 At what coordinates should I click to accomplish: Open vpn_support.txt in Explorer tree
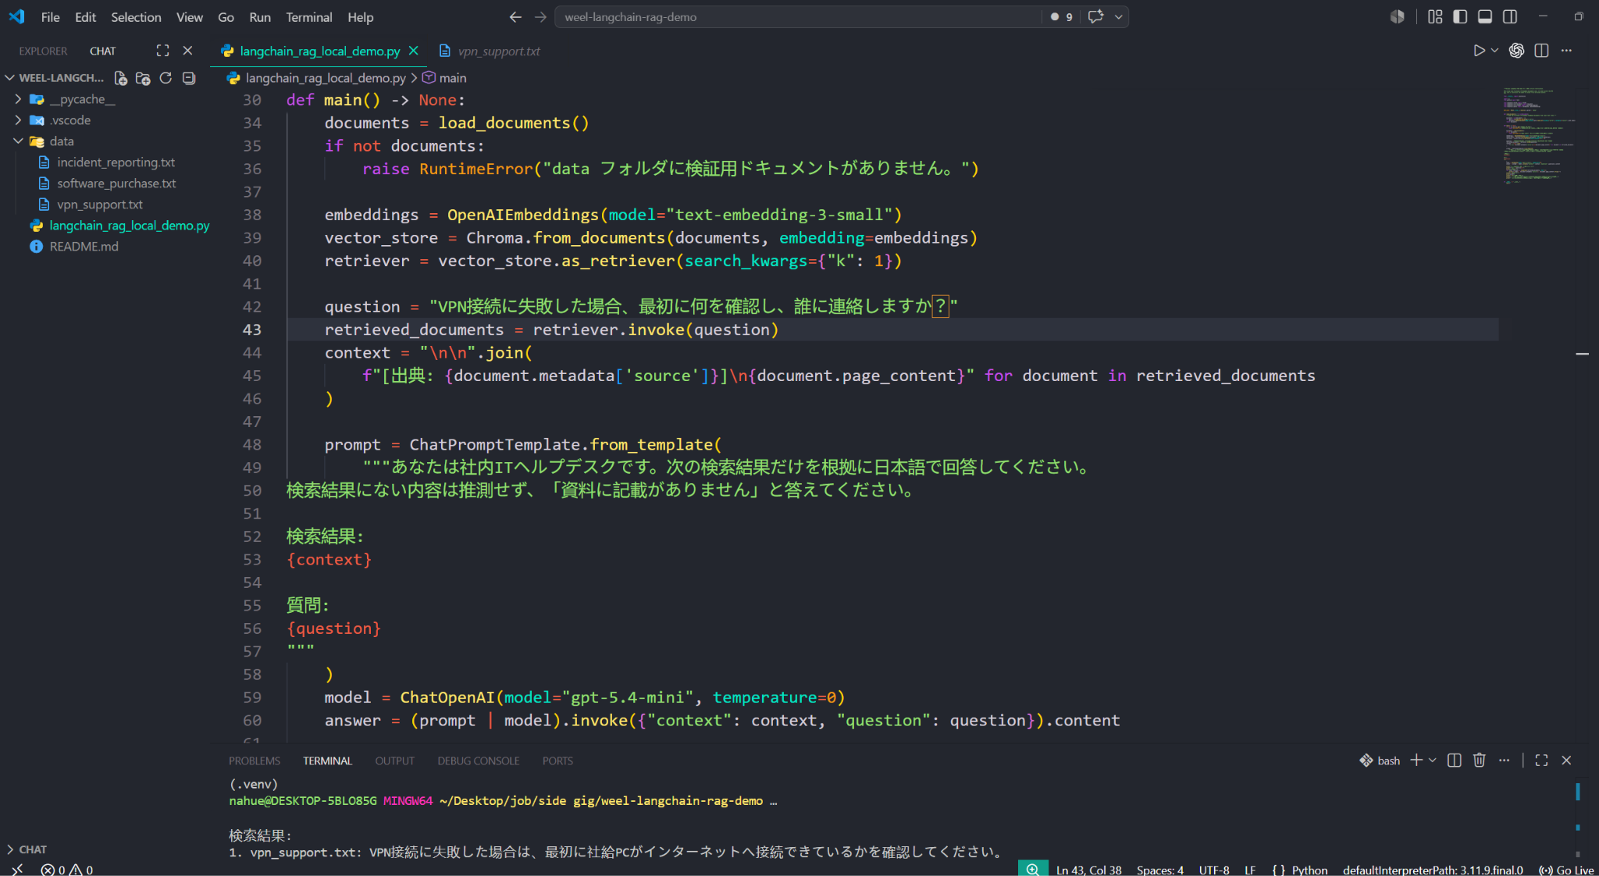coord(100,205)
